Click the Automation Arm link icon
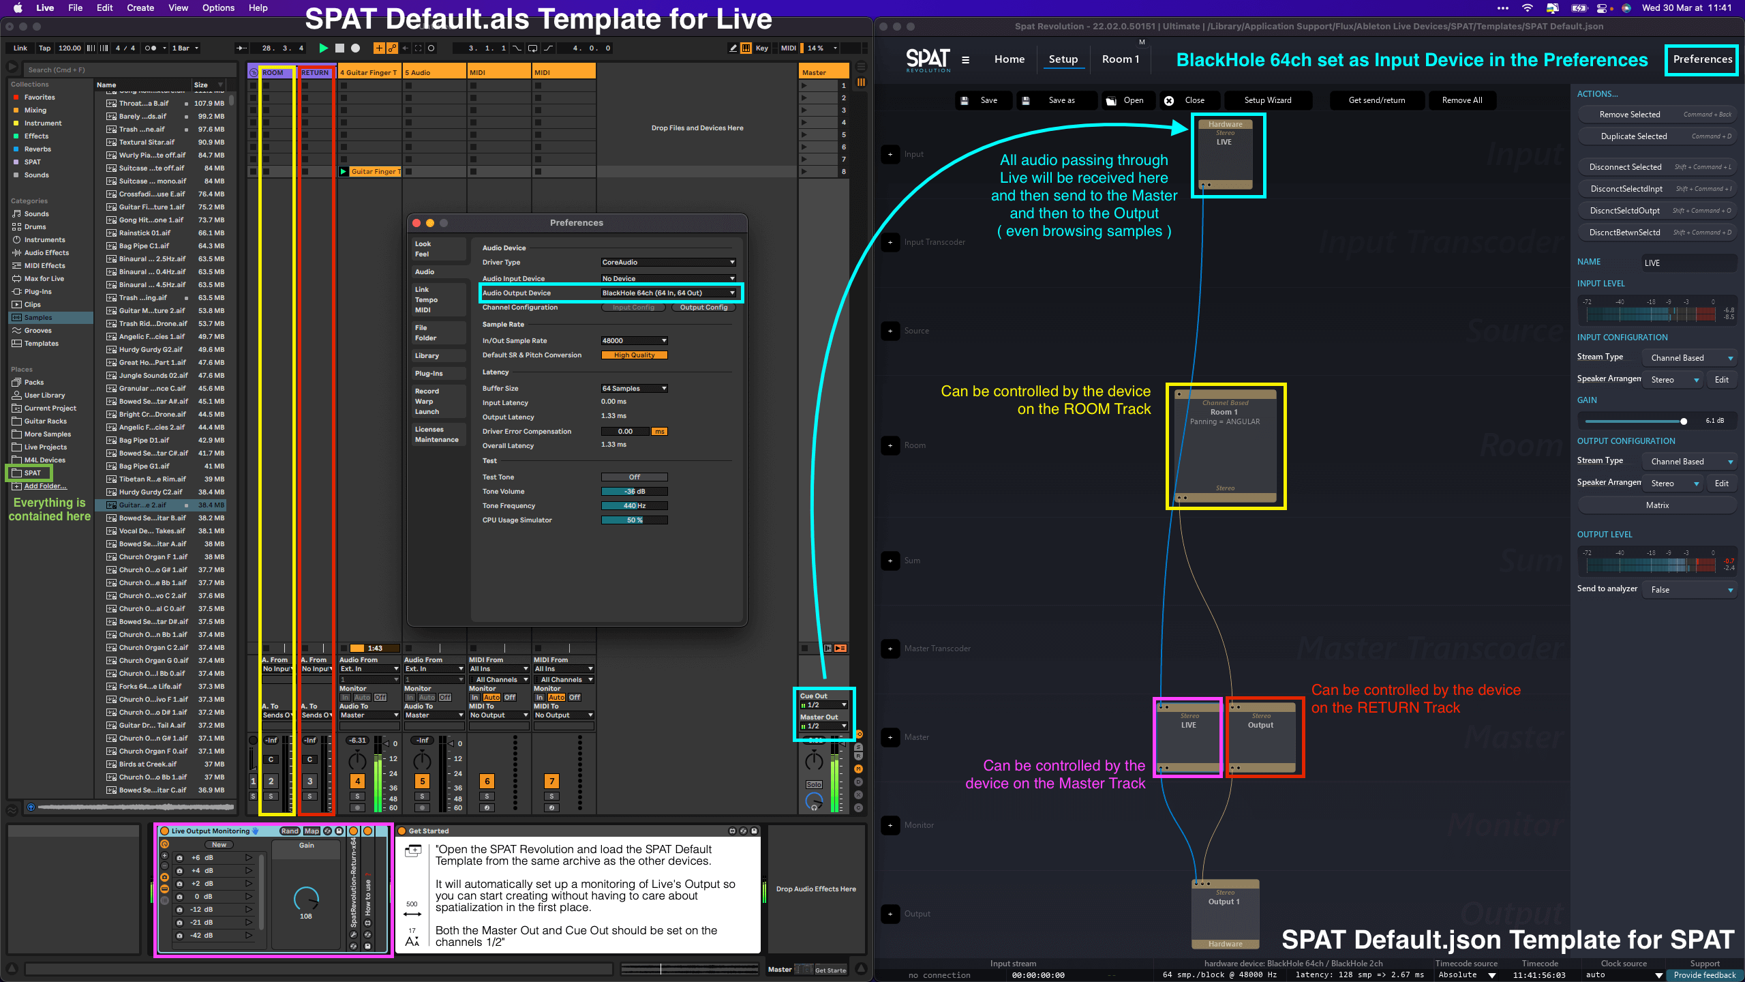This screenshot has height=982, width=1745. point(392,48)
